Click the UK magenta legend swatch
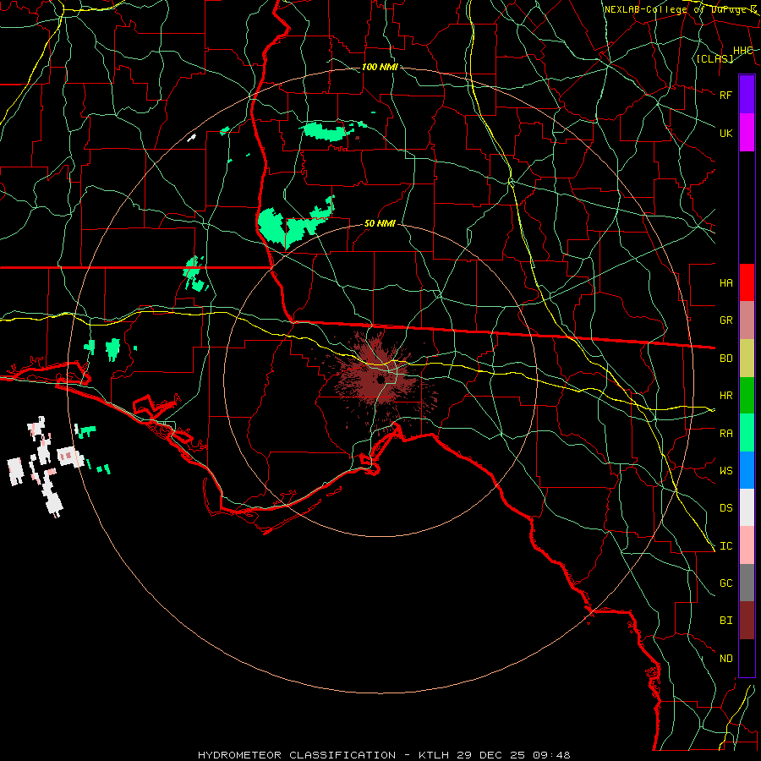Screen dimensions: 761x761 pyautogui.click(x=747, y=133)
